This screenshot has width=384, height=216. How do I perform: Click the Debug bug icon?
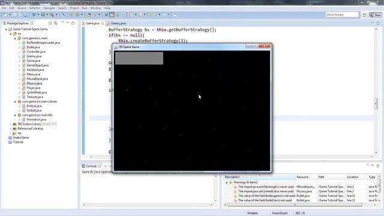pyautogui.click(x=34, y=15)
